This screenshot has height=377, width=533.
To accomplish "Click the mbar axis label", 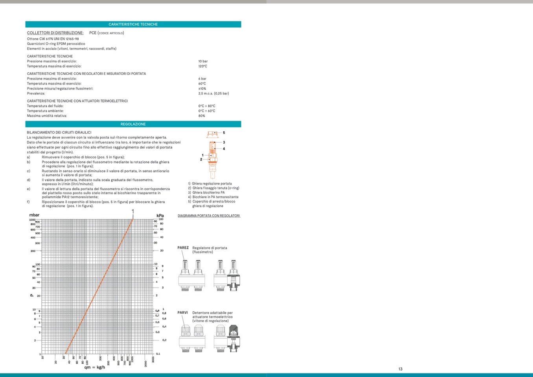I will [34, 215].
